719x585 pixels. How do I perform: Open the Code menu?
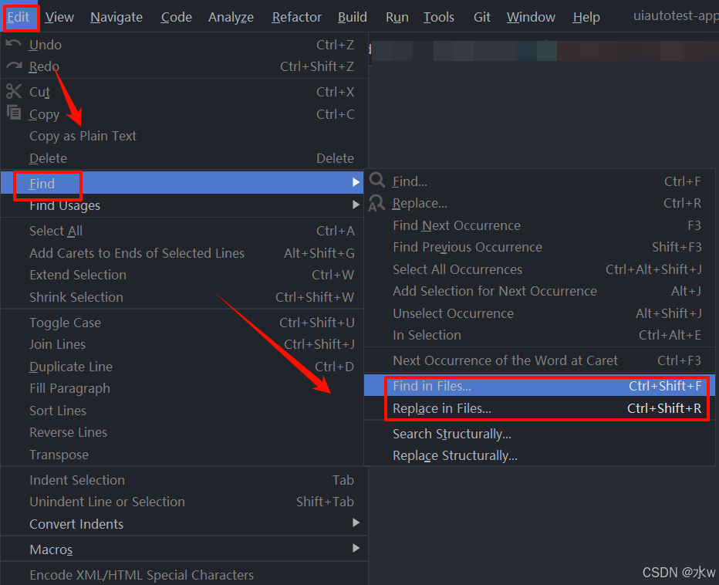coord(176,17)
